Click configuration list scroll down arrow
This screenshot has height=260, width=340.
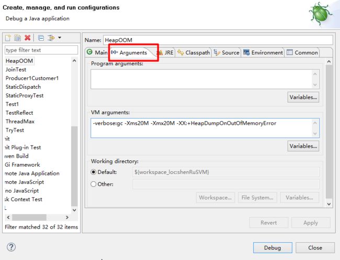(x=74, y=210)
